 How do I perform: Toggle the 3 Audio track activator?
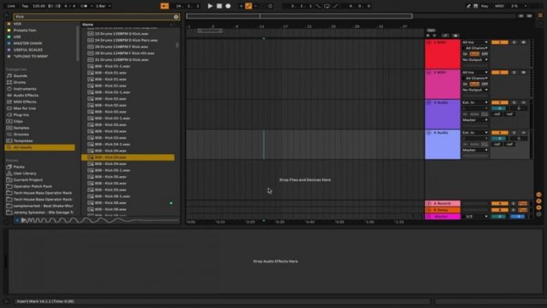pos(499,102)
